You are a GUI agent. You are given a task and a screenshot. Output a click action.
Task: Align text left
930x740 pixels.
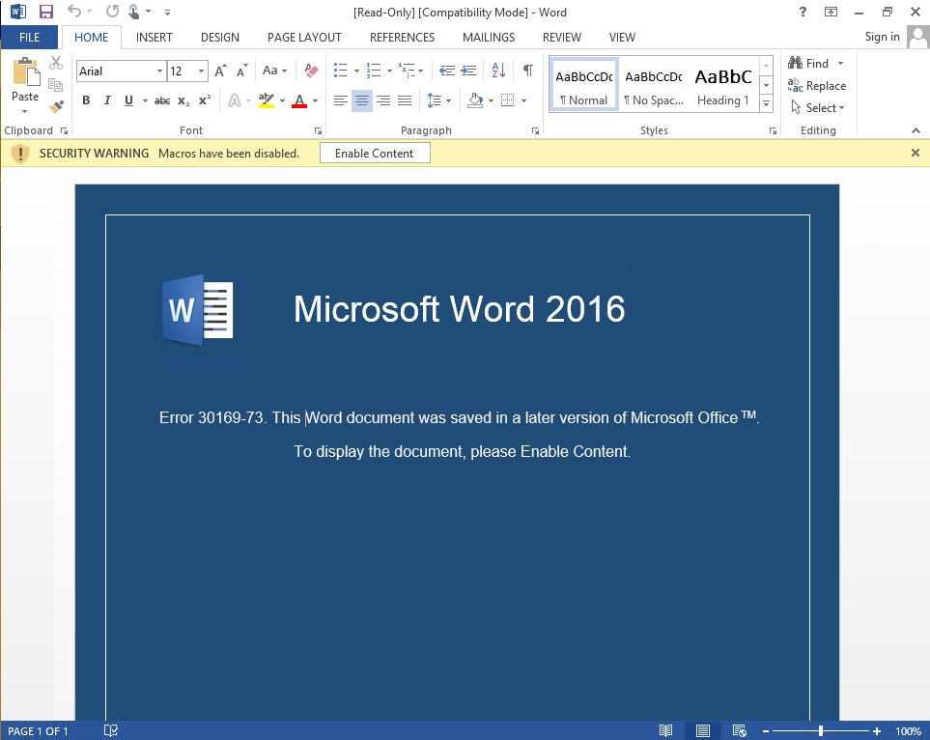tap(341, 100)
